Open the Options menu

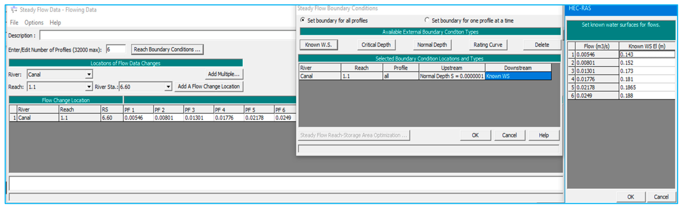click(x=34, y=22)
